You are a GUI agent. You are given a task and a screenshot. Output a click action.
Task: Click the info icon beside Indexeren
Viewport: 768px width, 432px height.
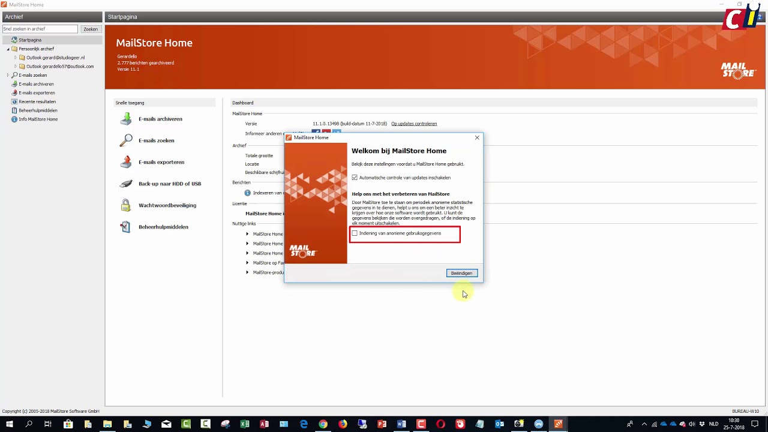(247, 193)
